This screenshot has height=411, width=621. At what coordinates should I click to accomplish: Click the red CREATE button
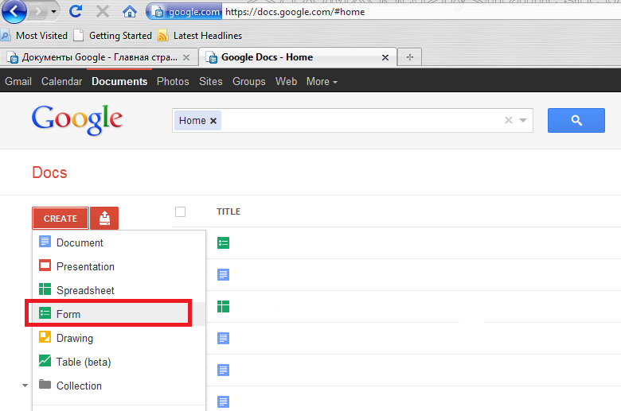point(61,219)
